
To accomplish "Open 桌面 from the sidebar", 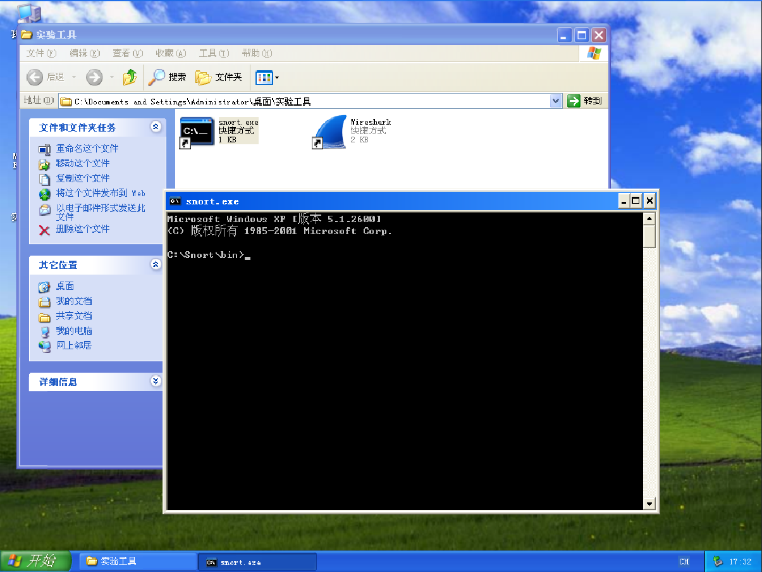I will point(65,286).
